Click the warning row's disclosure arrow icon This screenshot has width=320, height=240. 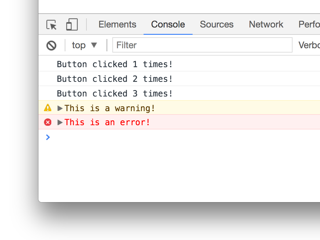[60, 108]
